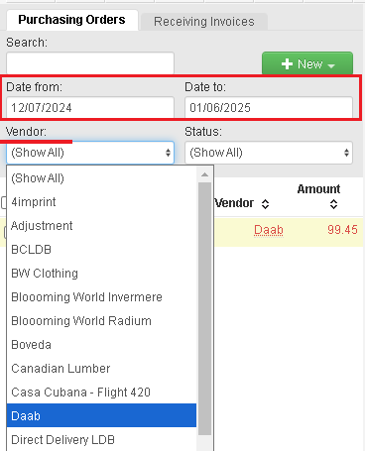Pick BCLDB from the vendor options
This screenshot has width=365, height=451.
[x=101, y=250]
